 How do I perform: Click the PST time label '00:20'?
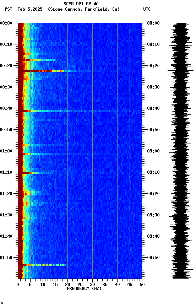pyautogui.click(x=6, y=66)
